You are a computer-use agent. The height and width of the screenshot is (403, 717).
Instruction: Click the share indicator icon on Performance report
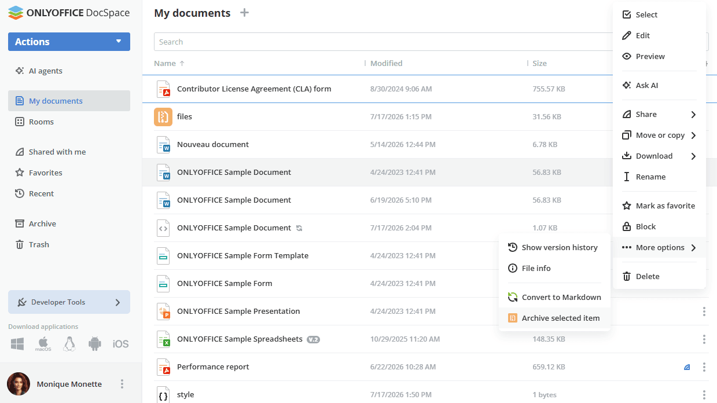pos(687,367)
